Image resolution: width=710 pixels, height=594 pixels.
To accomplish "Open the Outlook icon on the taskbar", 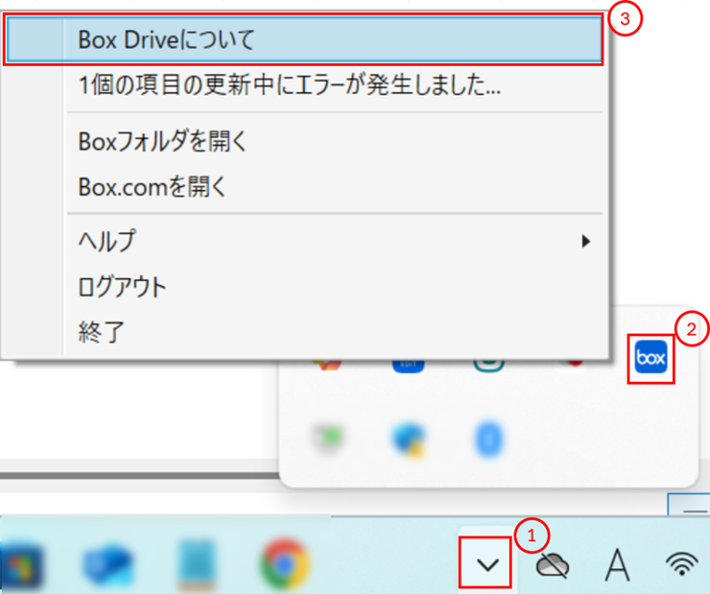I will [x=107, y=564].
